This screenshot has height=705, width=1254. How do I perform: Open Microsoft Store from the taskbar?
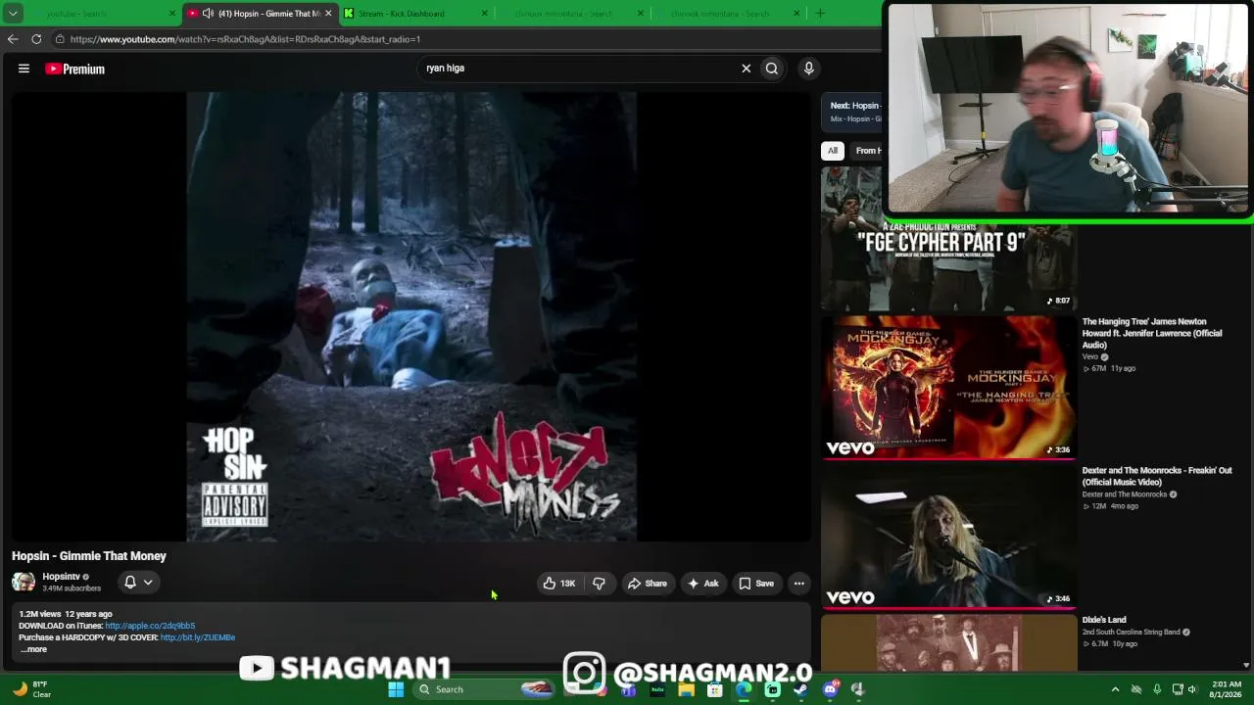(x=715, y=689)
